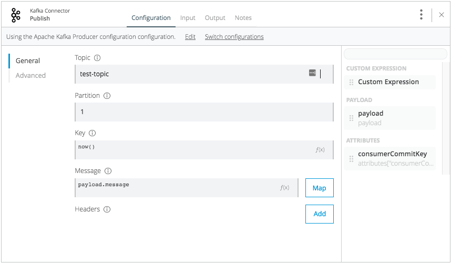Click the Topic info icon

coord(97,58)
